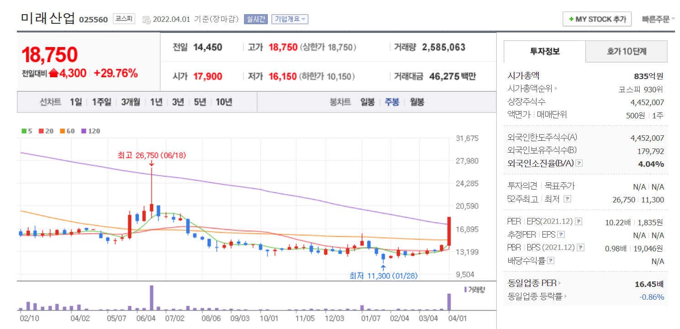The height and width of the screenshot is (329, 680).
Task: Click the 투자의견 link
Action: (x=522, y=186)
